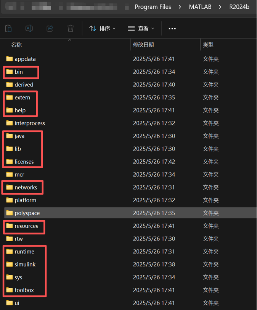Select the networks folder icon
Screen dimensions: 257x310
pyautogui.click(x=9, y=187)
